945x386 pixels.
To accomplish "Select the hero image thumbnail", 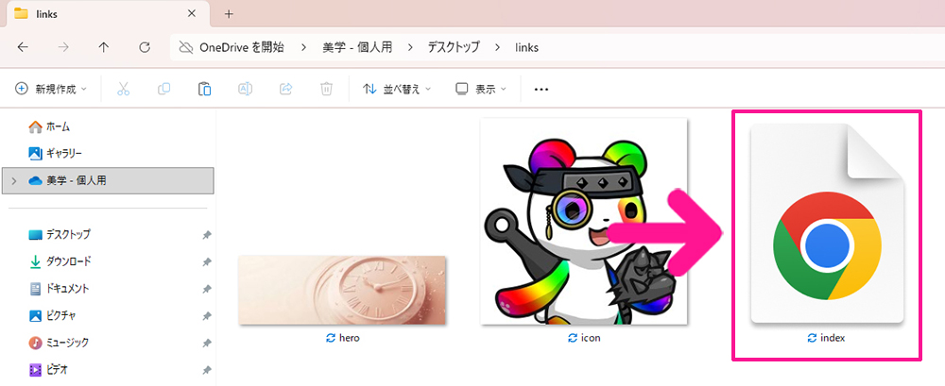I will 342,290.
